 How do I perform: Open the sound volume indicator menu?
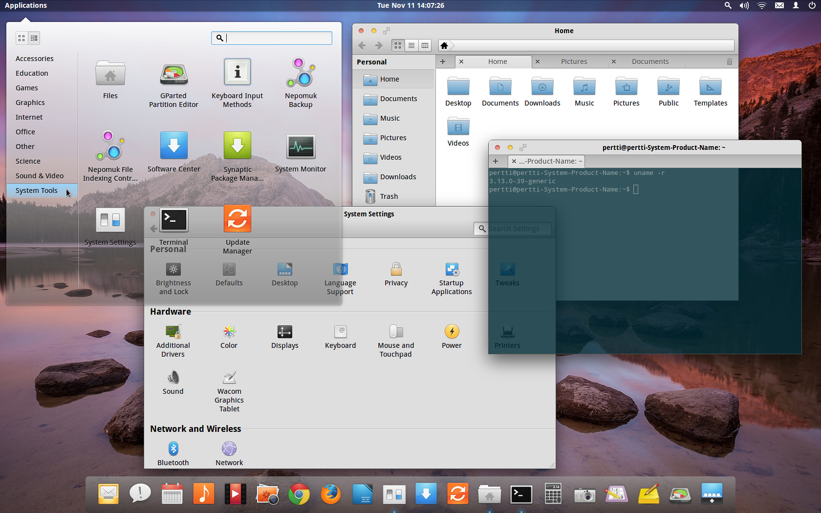pos(744,5)
